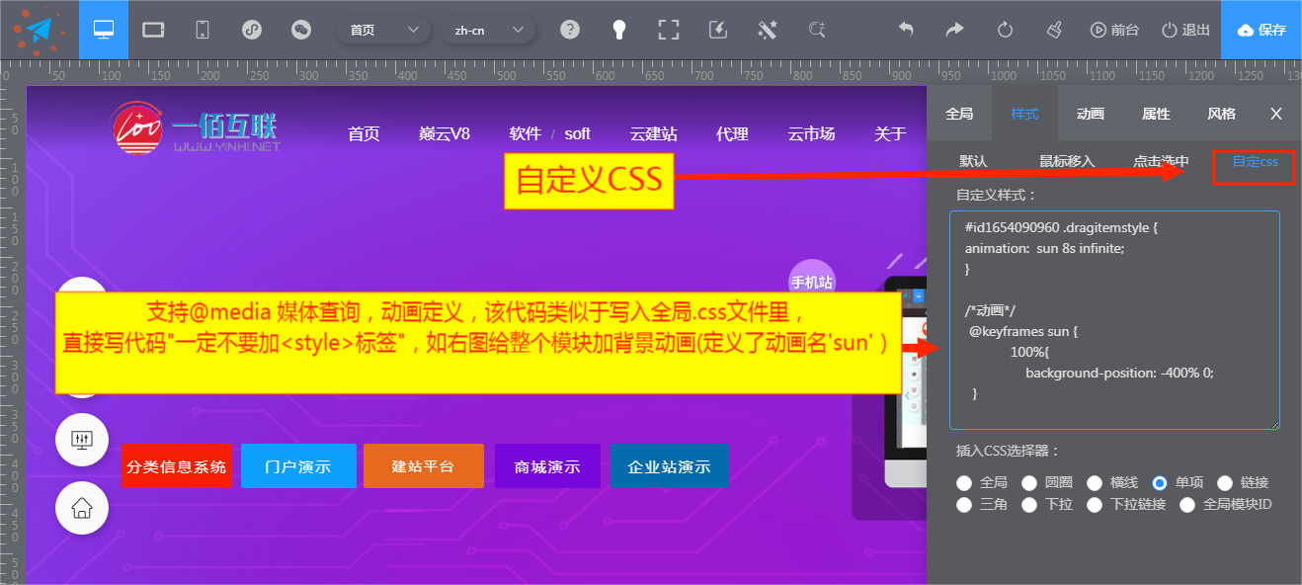The image size is (1302, 585).
Task: Click the 退出 exit button
Action: tap(1185, 30)
